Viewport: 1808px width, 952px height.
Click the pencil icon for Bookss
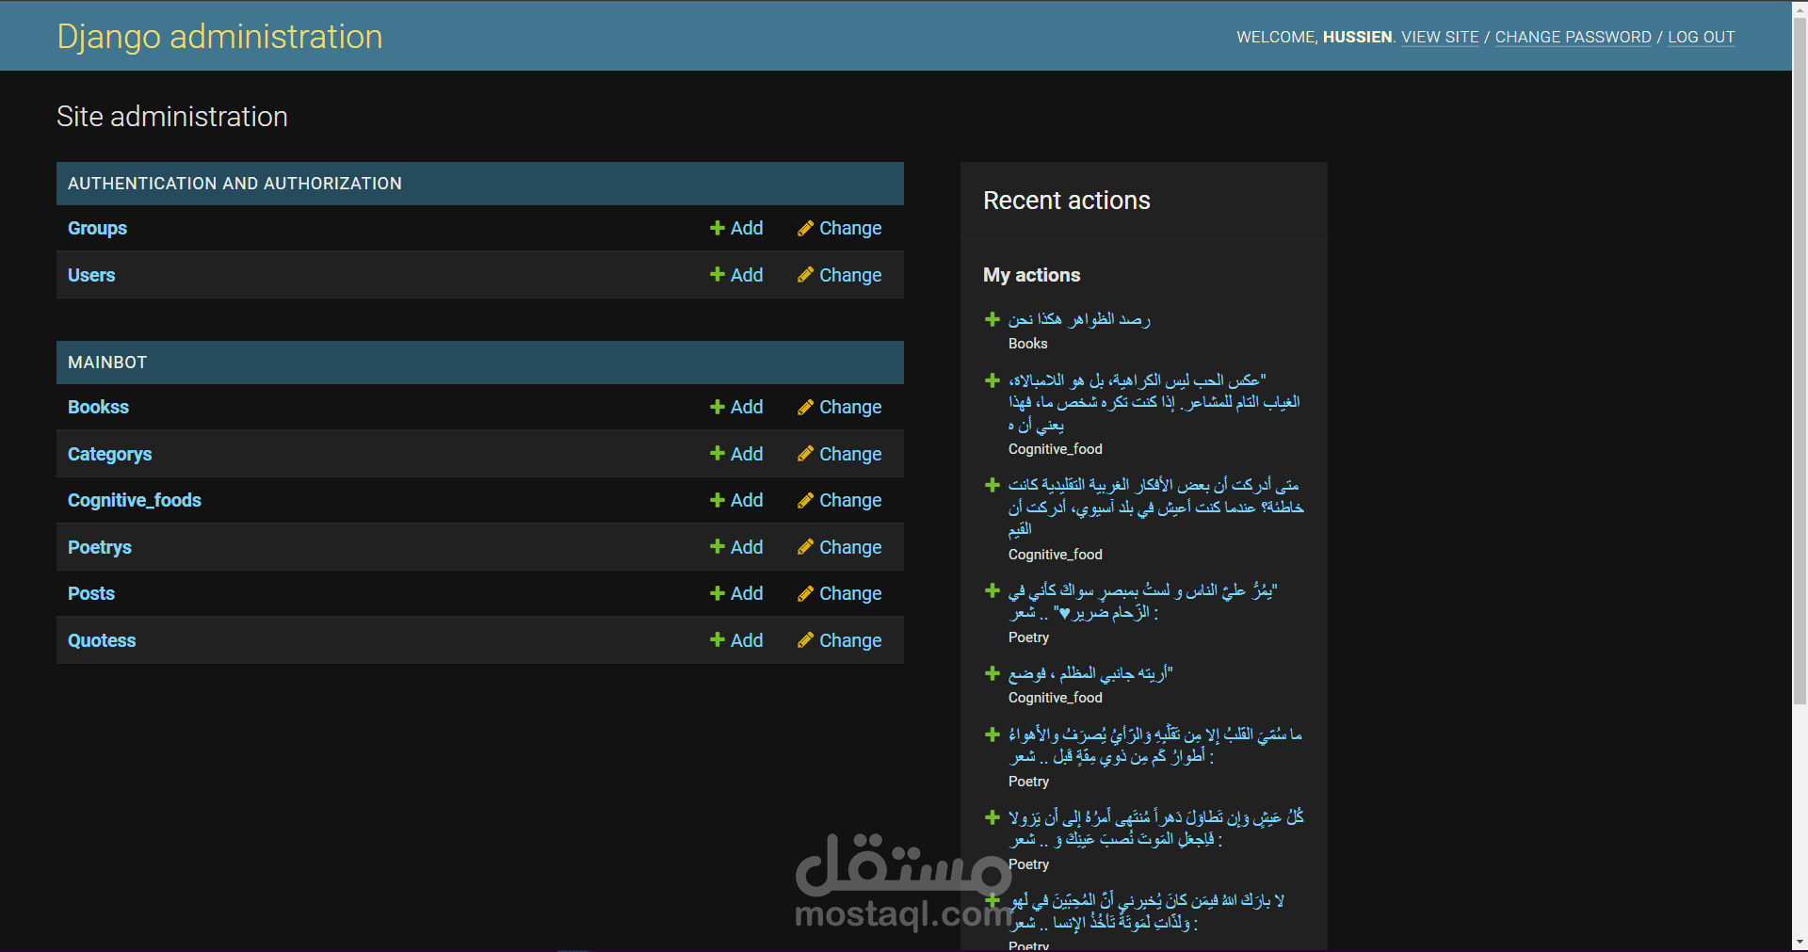point(805,407)
